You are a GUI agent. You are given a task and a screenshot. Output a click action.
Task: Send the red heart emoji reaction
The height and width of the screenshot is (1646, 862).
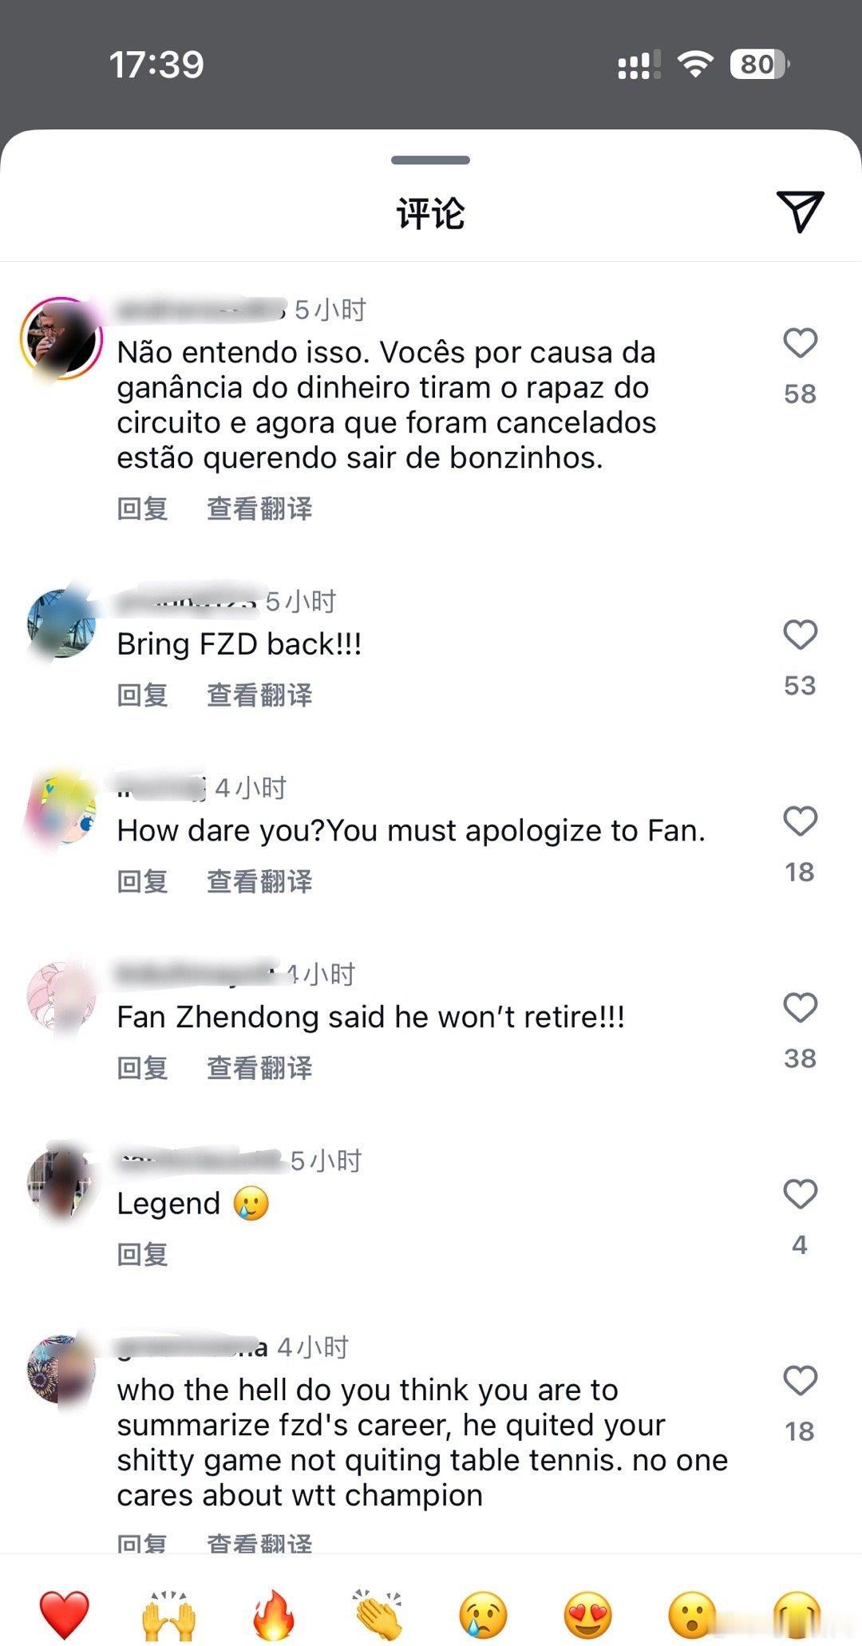point(64,1613)
